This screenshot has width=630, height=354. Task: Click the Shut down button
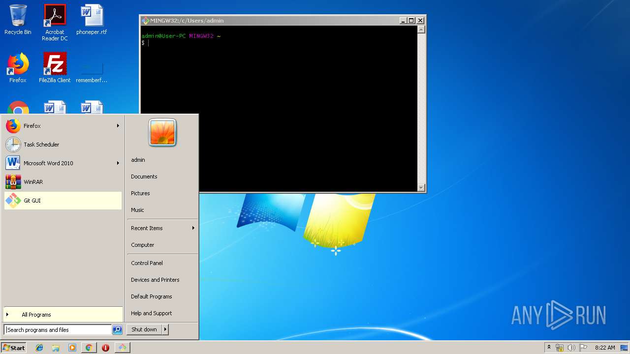click(144, 329)
